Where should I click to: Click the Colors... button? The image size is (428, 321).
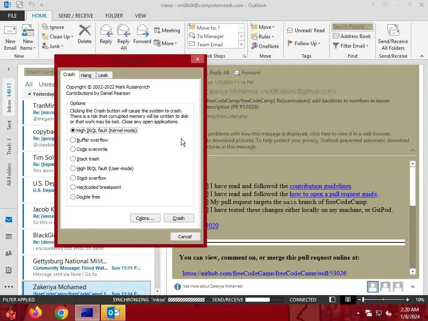[x=145, y=218]
